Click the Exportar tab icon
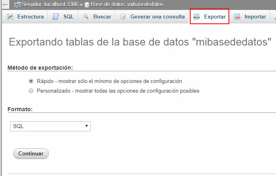This screenshot has width=276, height=176. tap(197, 17)
